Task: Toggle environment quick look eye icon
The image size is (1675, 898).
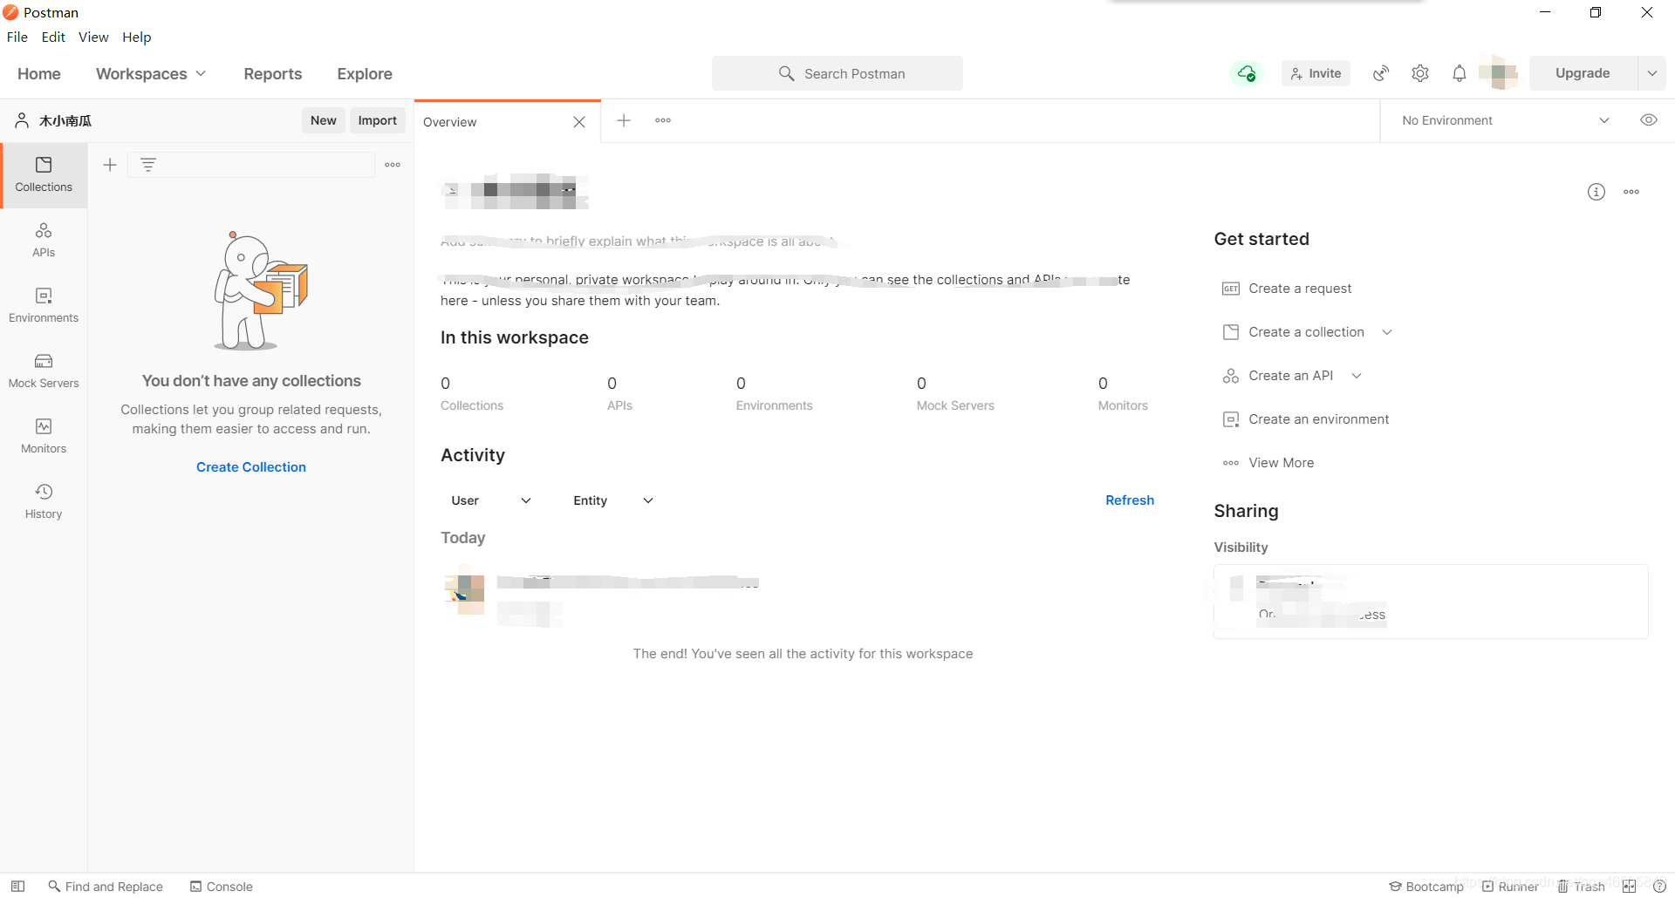Action: tap(1649, 120)
